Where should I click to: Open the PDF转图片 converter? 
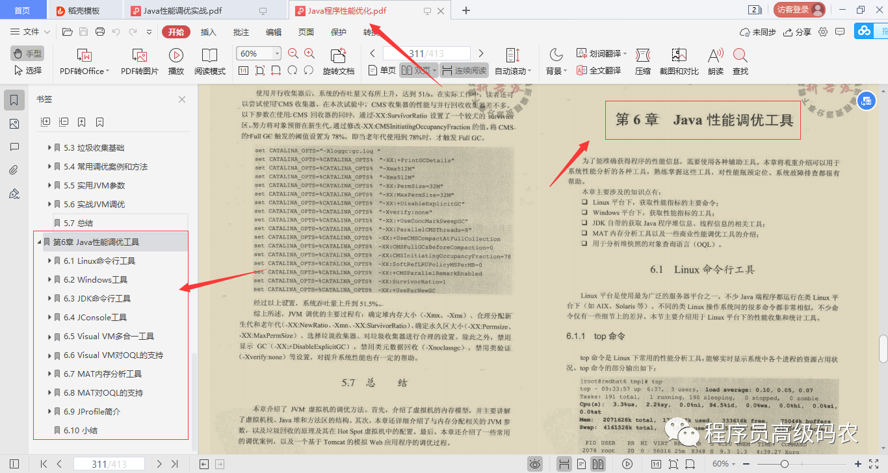point(140,62)
